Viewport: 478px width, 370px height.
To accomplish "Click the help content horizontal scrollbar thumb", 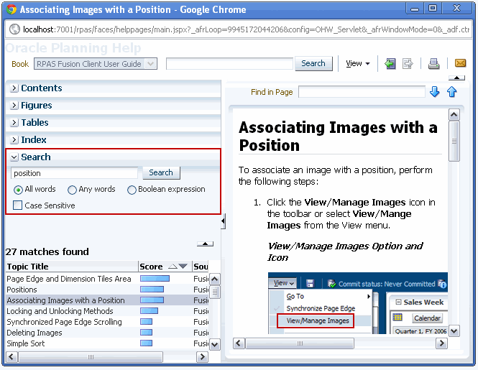I will 300,343.
